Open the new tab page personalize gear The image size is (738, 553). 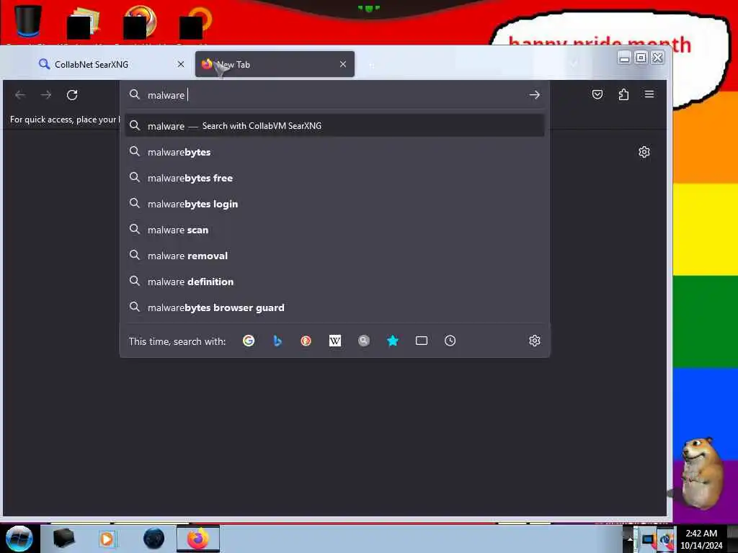point(644,152)
